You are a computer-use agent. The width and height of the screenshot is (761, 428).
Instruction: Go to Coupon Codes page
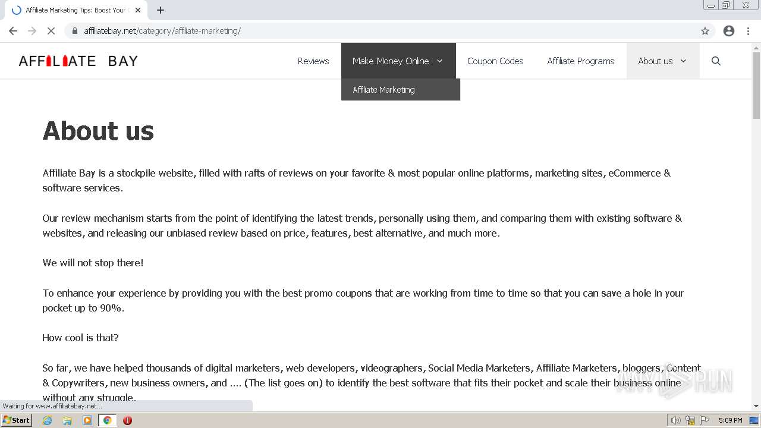point(495,61)
